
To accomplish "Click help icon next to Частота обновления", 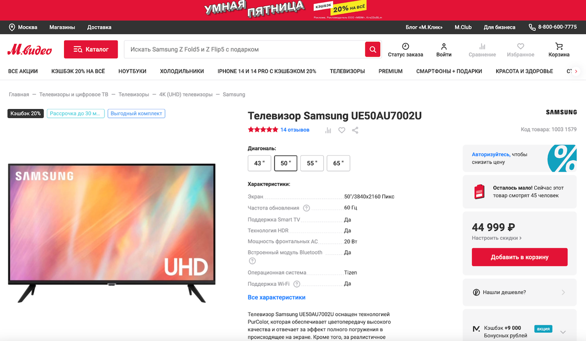I will (306, 208).
